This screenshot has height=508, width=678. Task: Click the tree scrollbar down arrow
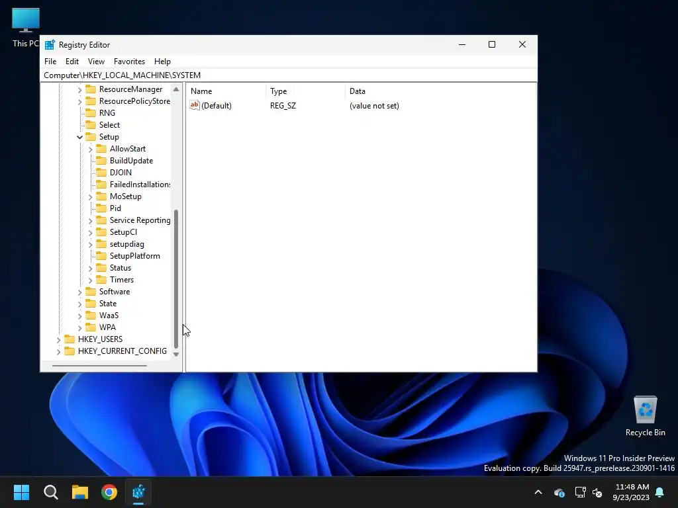[x=176, y=355]
